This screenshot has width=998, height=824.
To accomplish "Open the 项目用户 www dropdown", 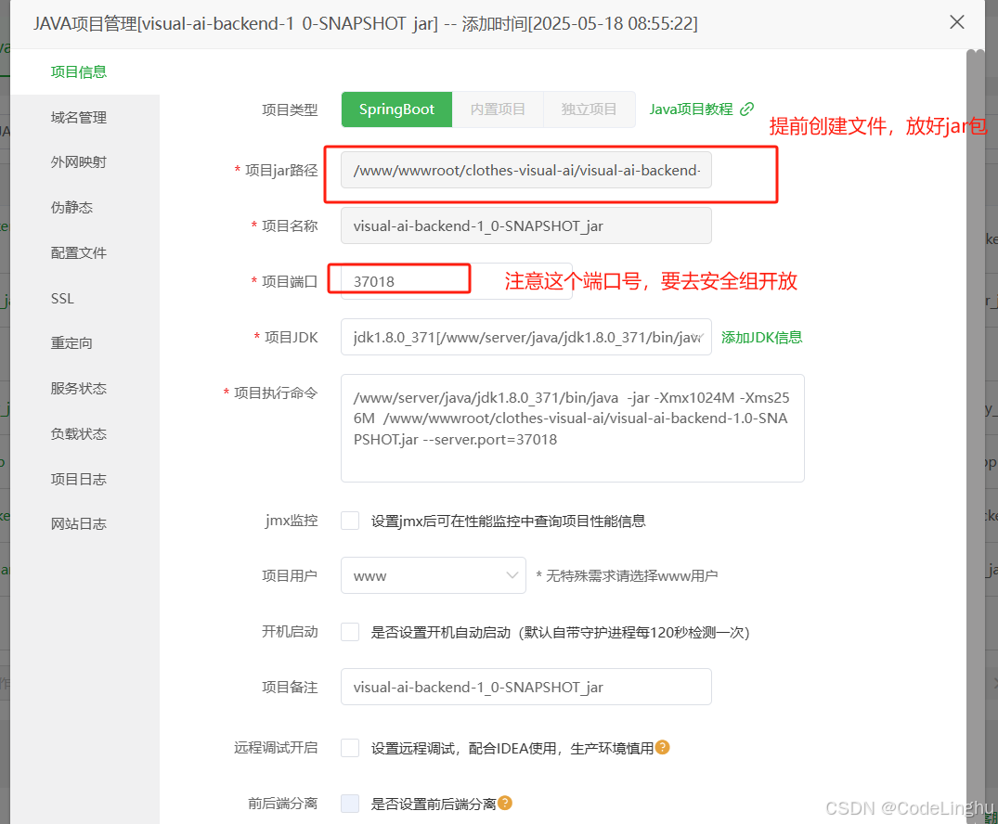I will click(434, 576).
